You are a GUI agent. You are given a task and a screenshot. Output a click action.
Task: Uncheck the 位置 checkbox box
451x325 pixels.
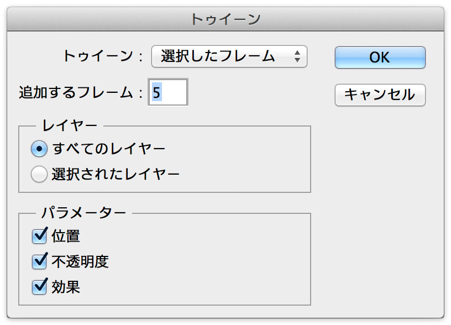39,236
